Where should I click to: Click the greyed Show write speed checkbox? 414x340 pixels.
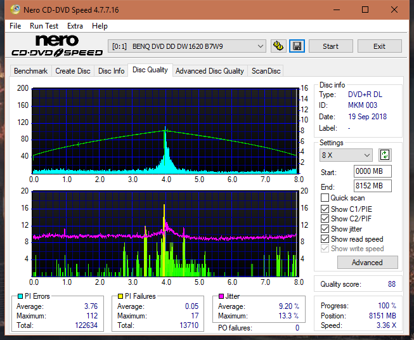click(x=325, y=249)
